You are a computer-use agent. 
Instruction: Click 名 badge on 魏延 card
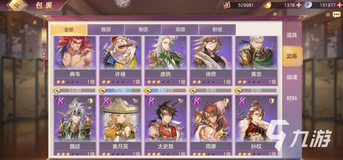click(x=60, y=101)
